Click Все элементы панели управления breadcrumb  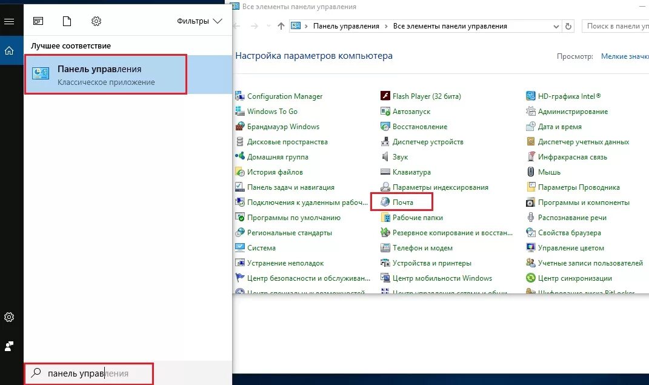450,26
